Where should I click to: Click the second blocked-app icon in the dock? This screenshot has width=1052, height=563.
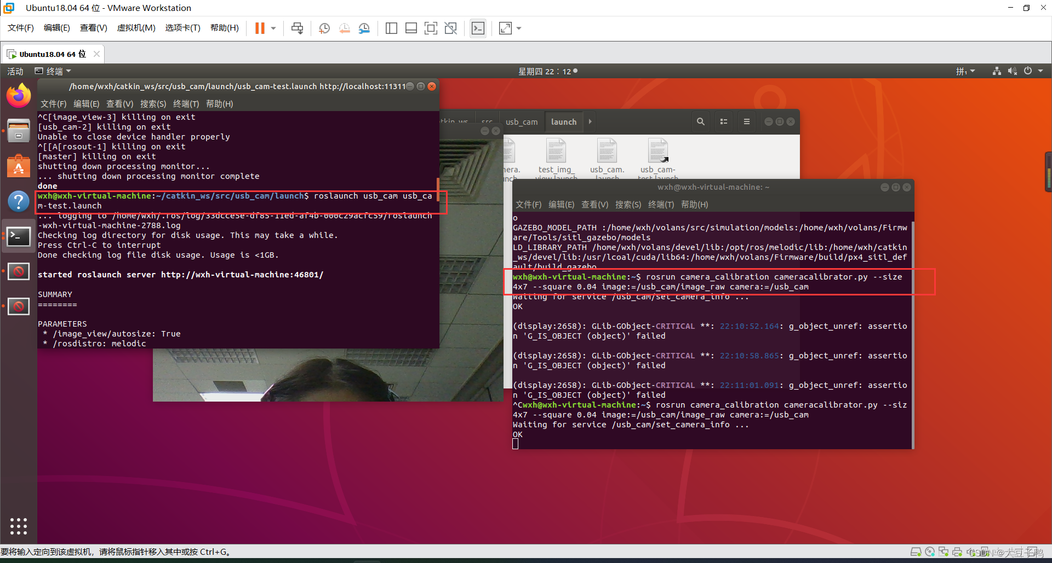point(19,306)
